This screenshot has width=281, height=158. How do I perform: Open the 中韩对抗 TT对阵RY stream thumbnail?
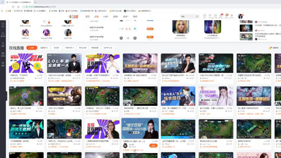click(x=26, y=63)
